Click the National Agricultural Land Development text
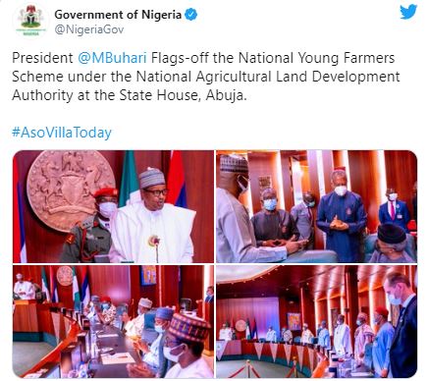This screenshot has height=381, width=428. (268, 77)
